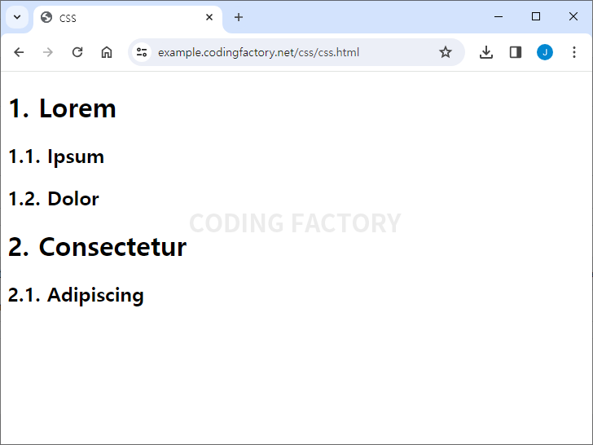This screenshot has width=593, height=445.
Task: Toggle the browser side panel
Action: coord(516,52)
